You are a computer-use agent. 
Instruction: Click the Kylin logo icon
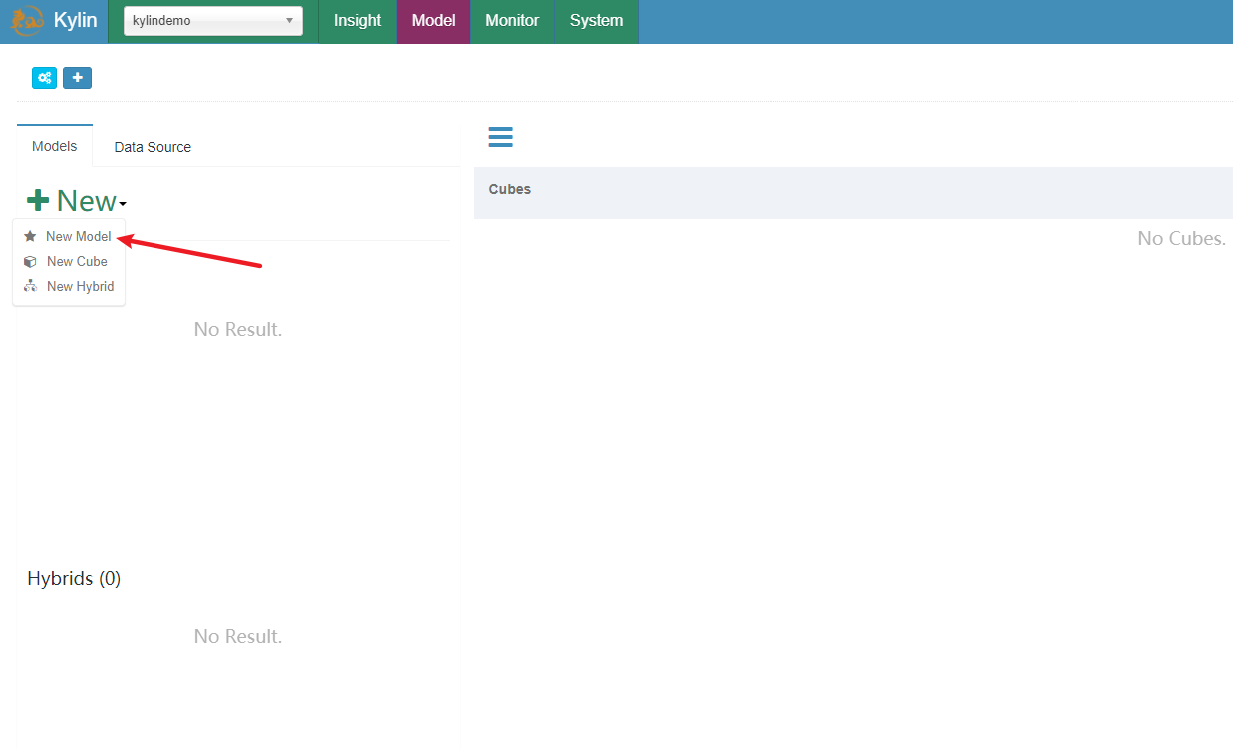[x=27, y=20]
